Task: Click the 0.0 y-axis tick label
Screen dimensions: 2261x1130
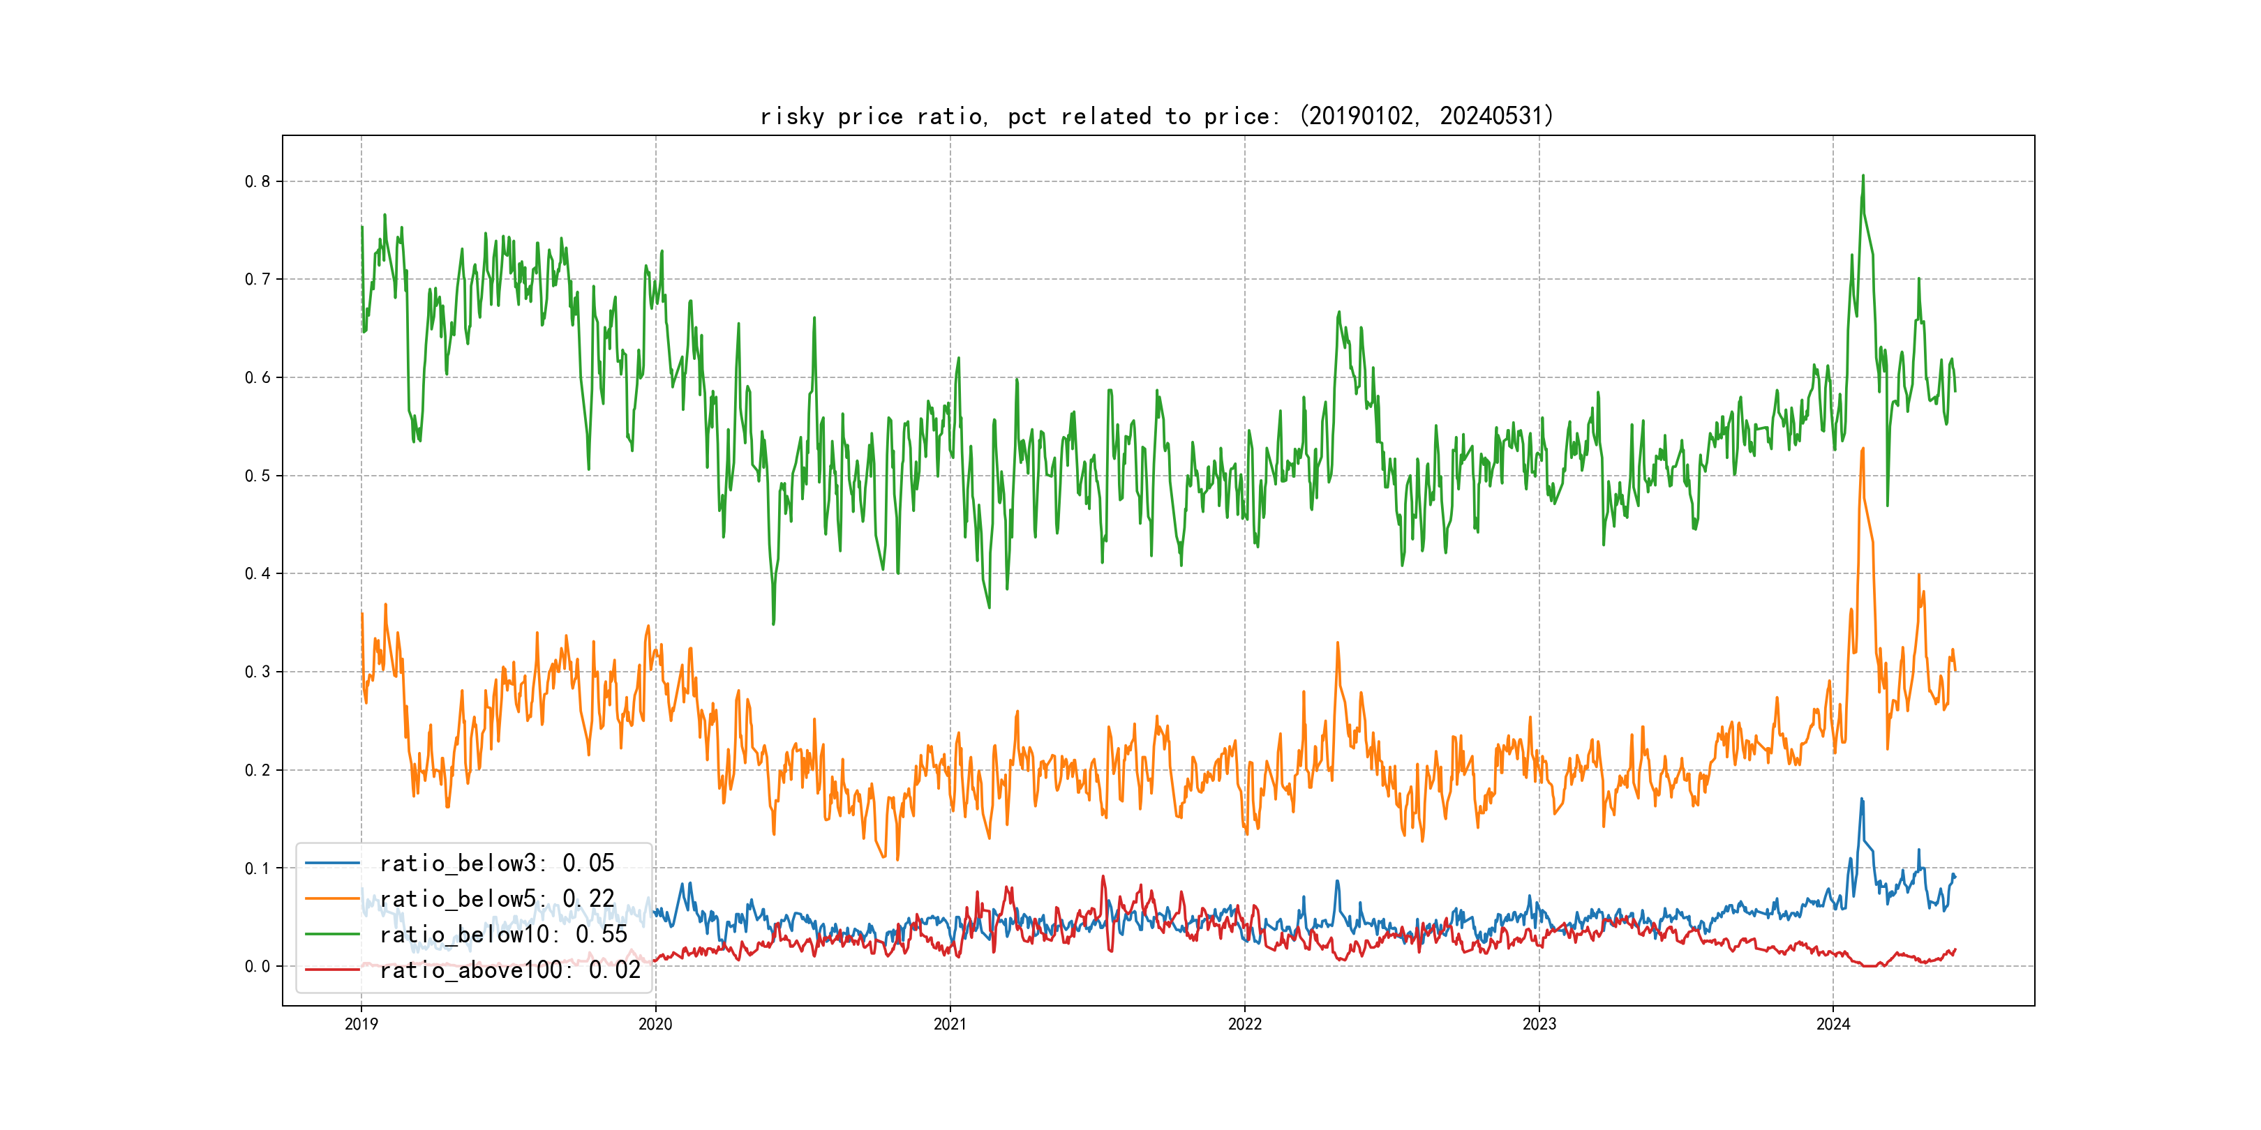Action: [258, 966]
